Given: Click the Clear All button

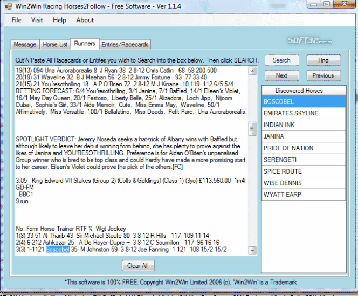Looking at the screenshot, I should pos(138,266).
